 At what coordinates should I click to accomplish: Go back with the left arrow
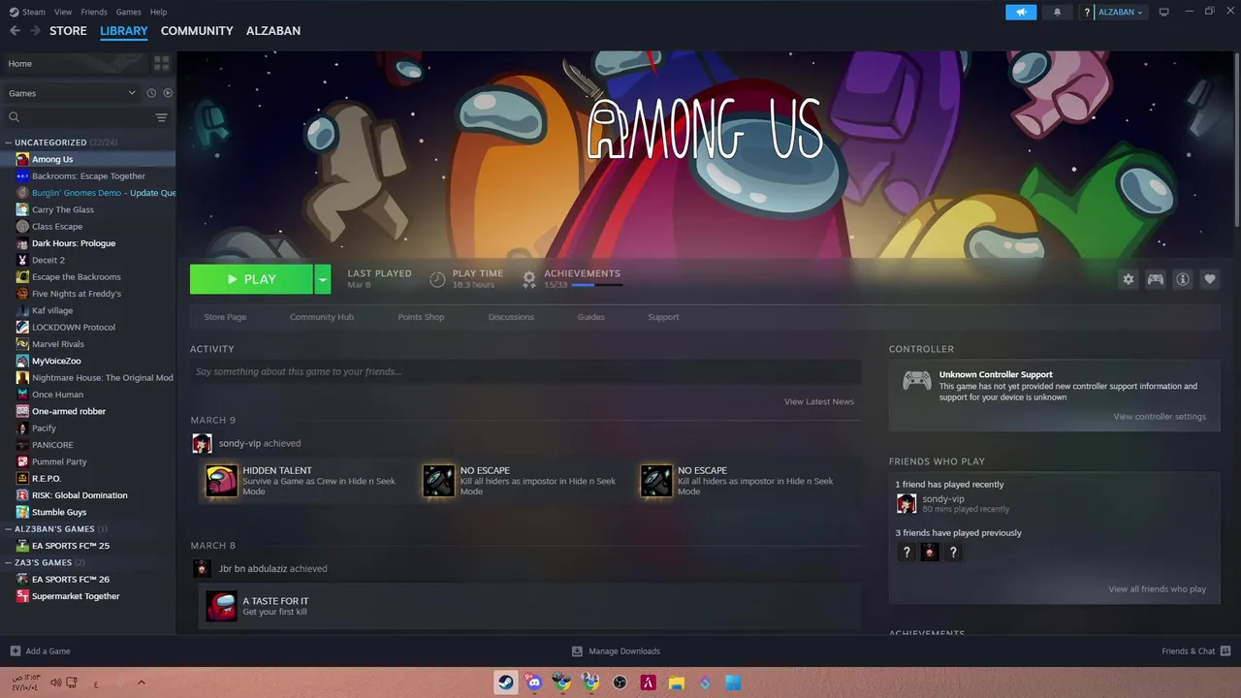[x=15, y=31]
